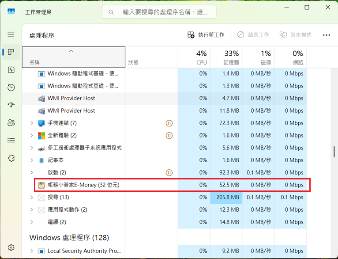Expand the 繼續 (2) process group
This screenshot has height=259, width=338.
coord(32,222)
